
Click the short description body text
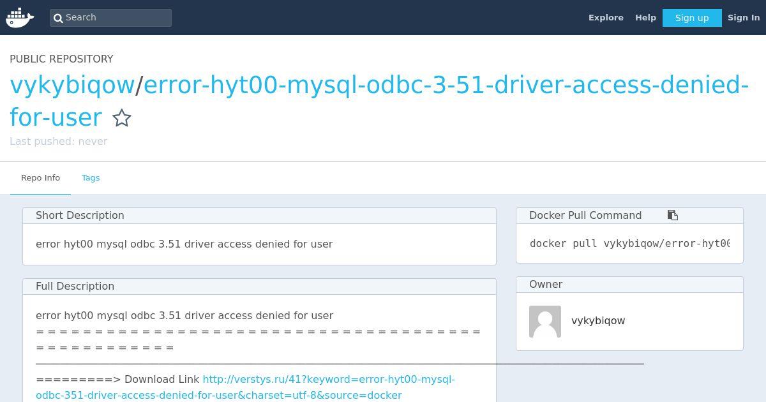[184, 244]
